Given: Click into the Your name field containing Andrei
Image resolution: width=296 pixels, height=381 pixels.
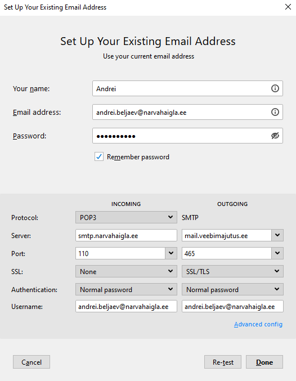Looking at the screenshot, I should click(x=181, y=88).
